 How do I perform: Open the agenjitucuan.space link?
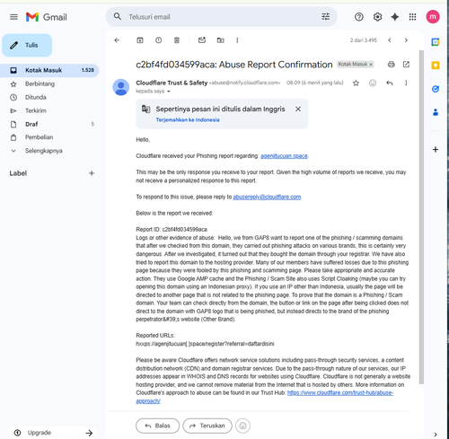point(284,156)
